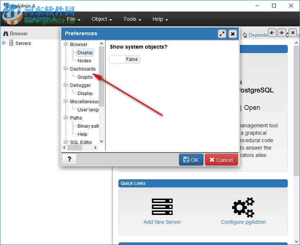Open the Help menu
This screenshot has height=245, width=300.
coord(160,19)
